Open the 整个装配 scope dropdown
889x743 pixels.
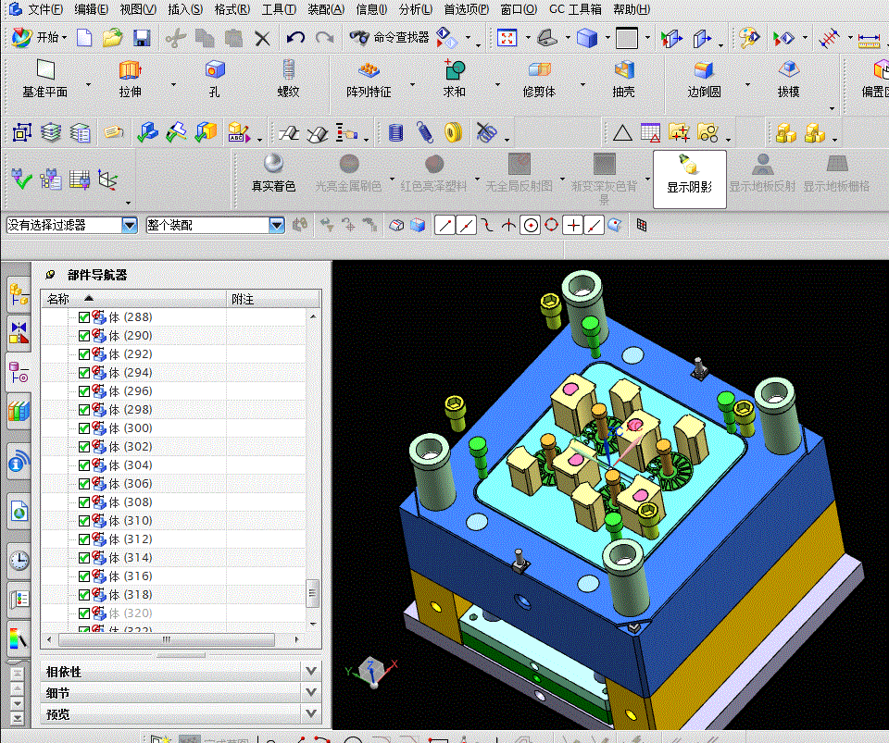click(277, 226)
